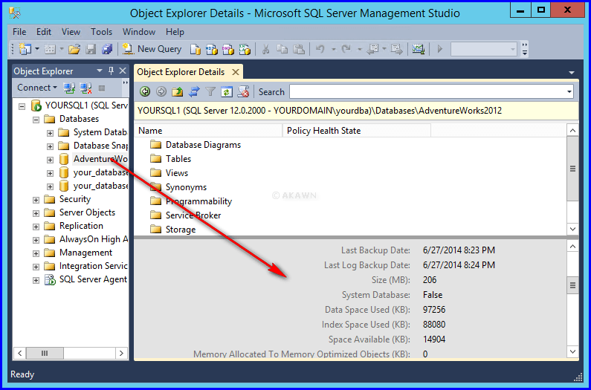Open the Tables folder in details list
The height and width of the screenshot is (390, 591).
(170, 159)
